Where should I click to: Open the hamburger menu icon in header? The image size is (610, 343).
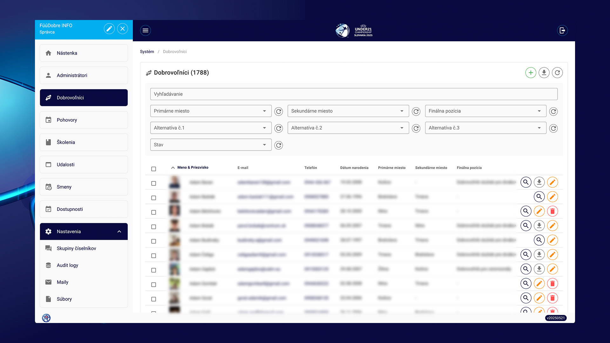point(146,30)
